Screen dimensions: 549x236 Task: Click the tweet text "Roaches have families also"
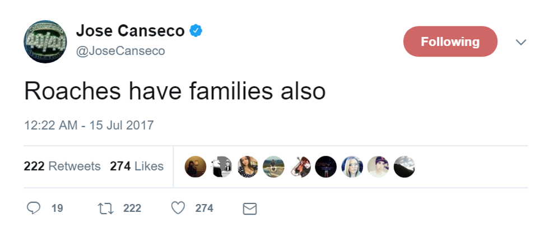point(175,92)
